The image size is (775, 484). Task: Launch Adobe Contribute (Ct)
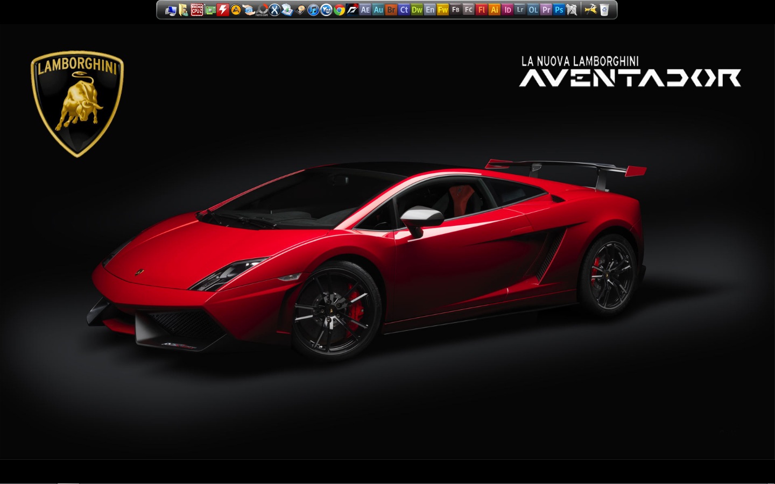[404, 10]
